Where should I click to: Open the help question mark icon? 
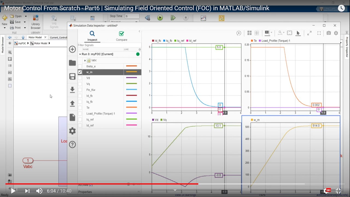coord(72,144)
